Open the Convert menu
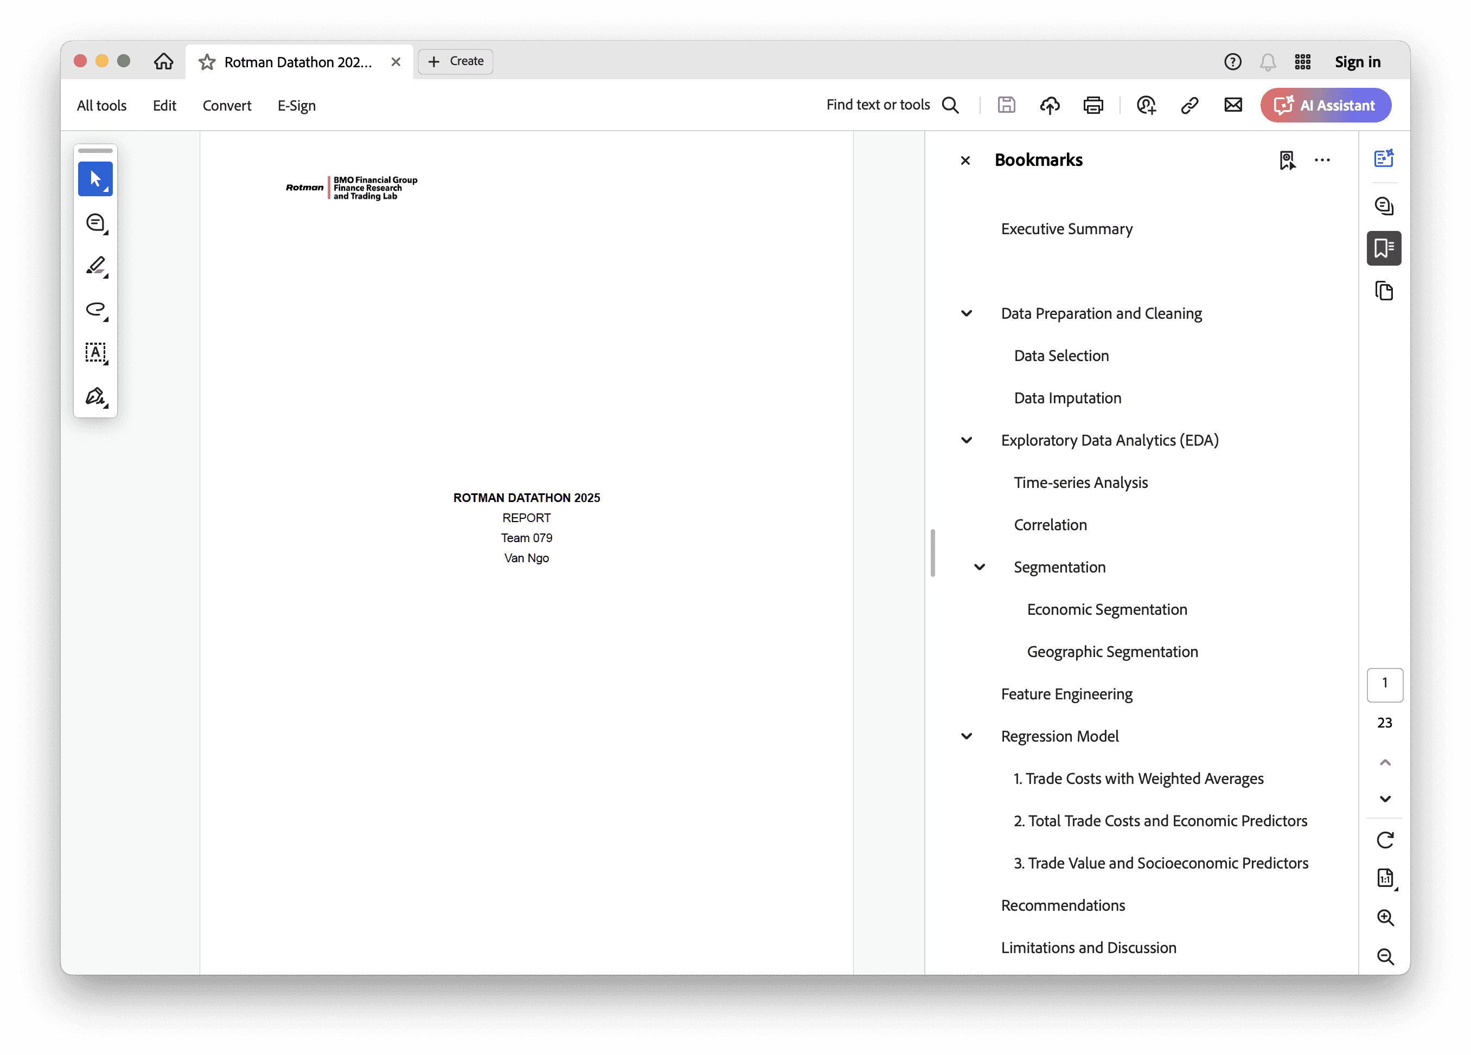 [x=226, y=105]
